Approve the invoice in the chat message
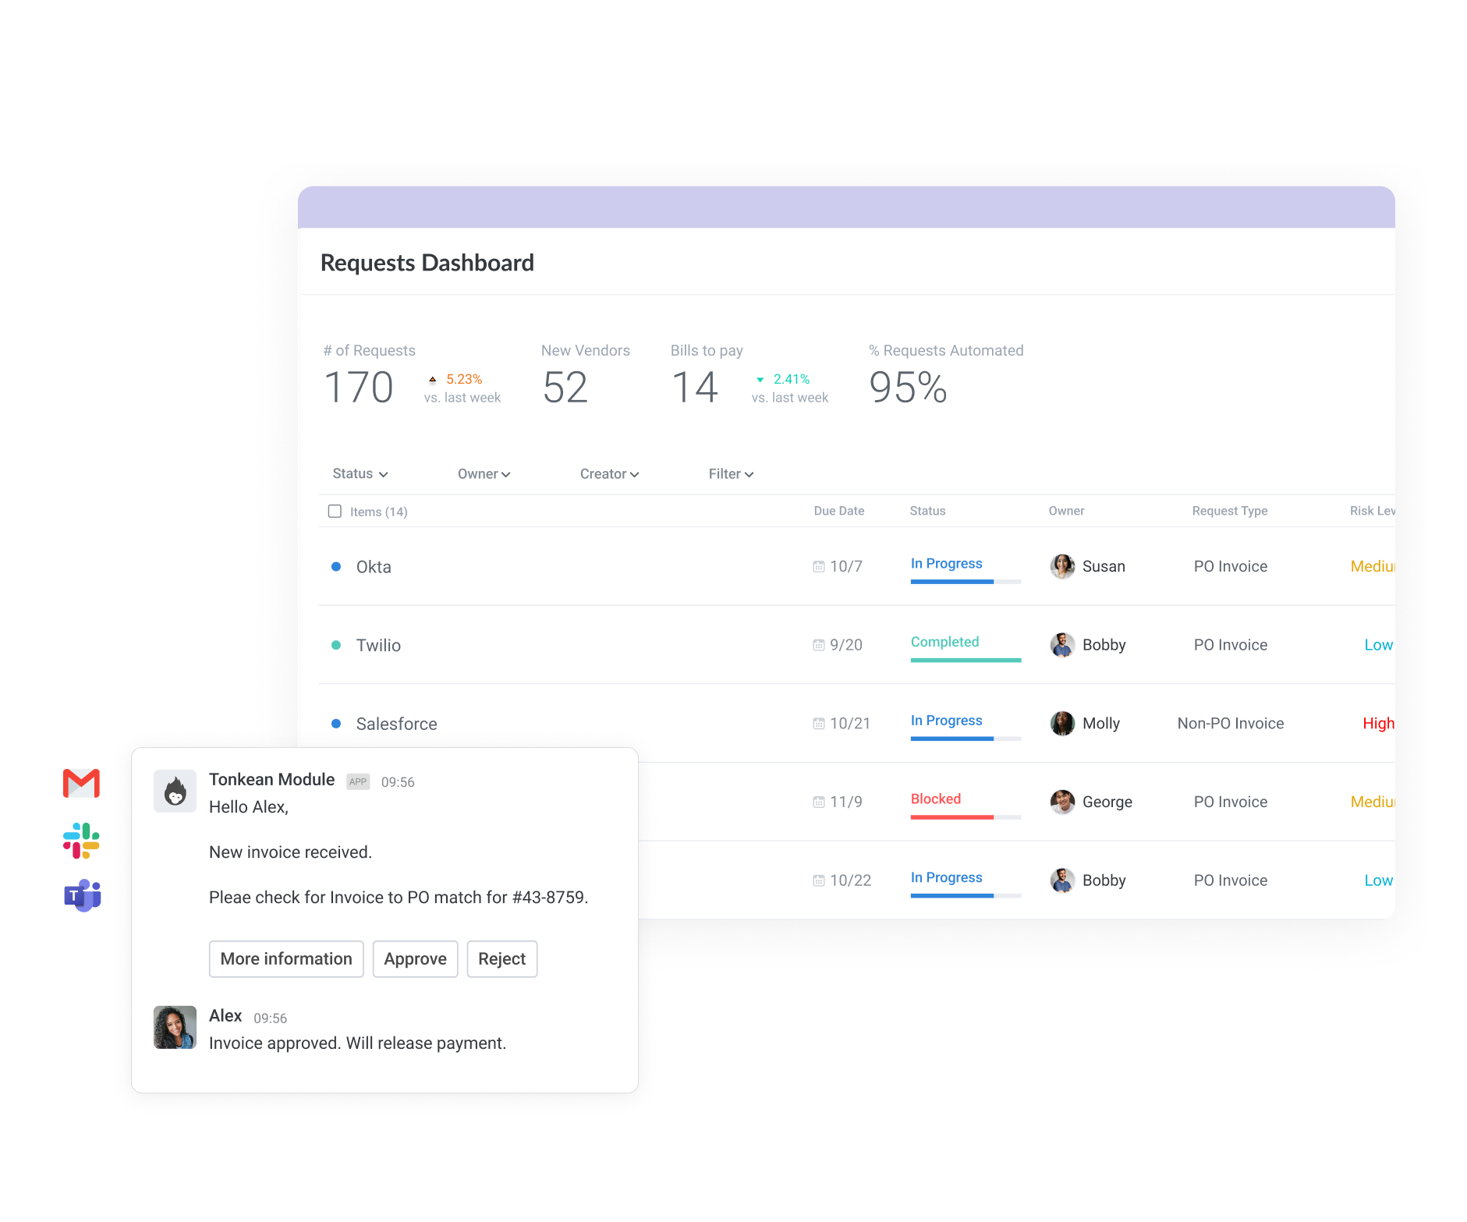The height and width of the screenshot is (1222, 1467). (x=415, y=958)
